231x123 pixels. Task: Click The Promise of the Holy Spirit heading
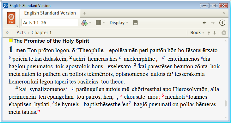[52, 41]
